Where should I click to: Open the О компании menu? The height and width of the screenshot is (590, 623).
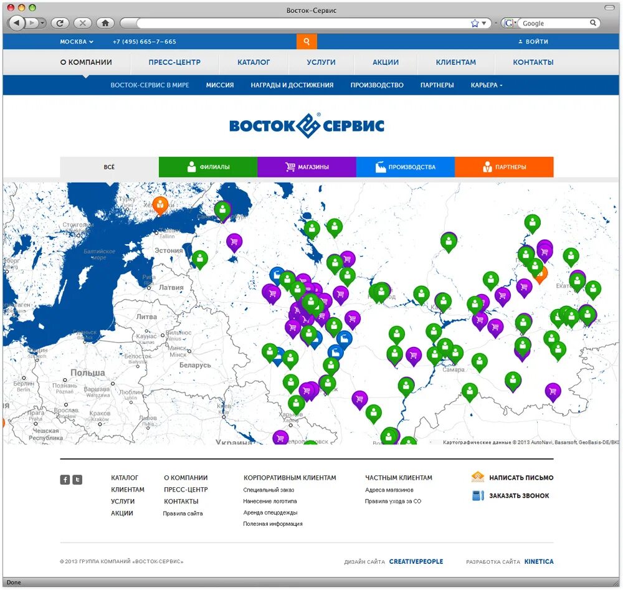coord(86,62)
